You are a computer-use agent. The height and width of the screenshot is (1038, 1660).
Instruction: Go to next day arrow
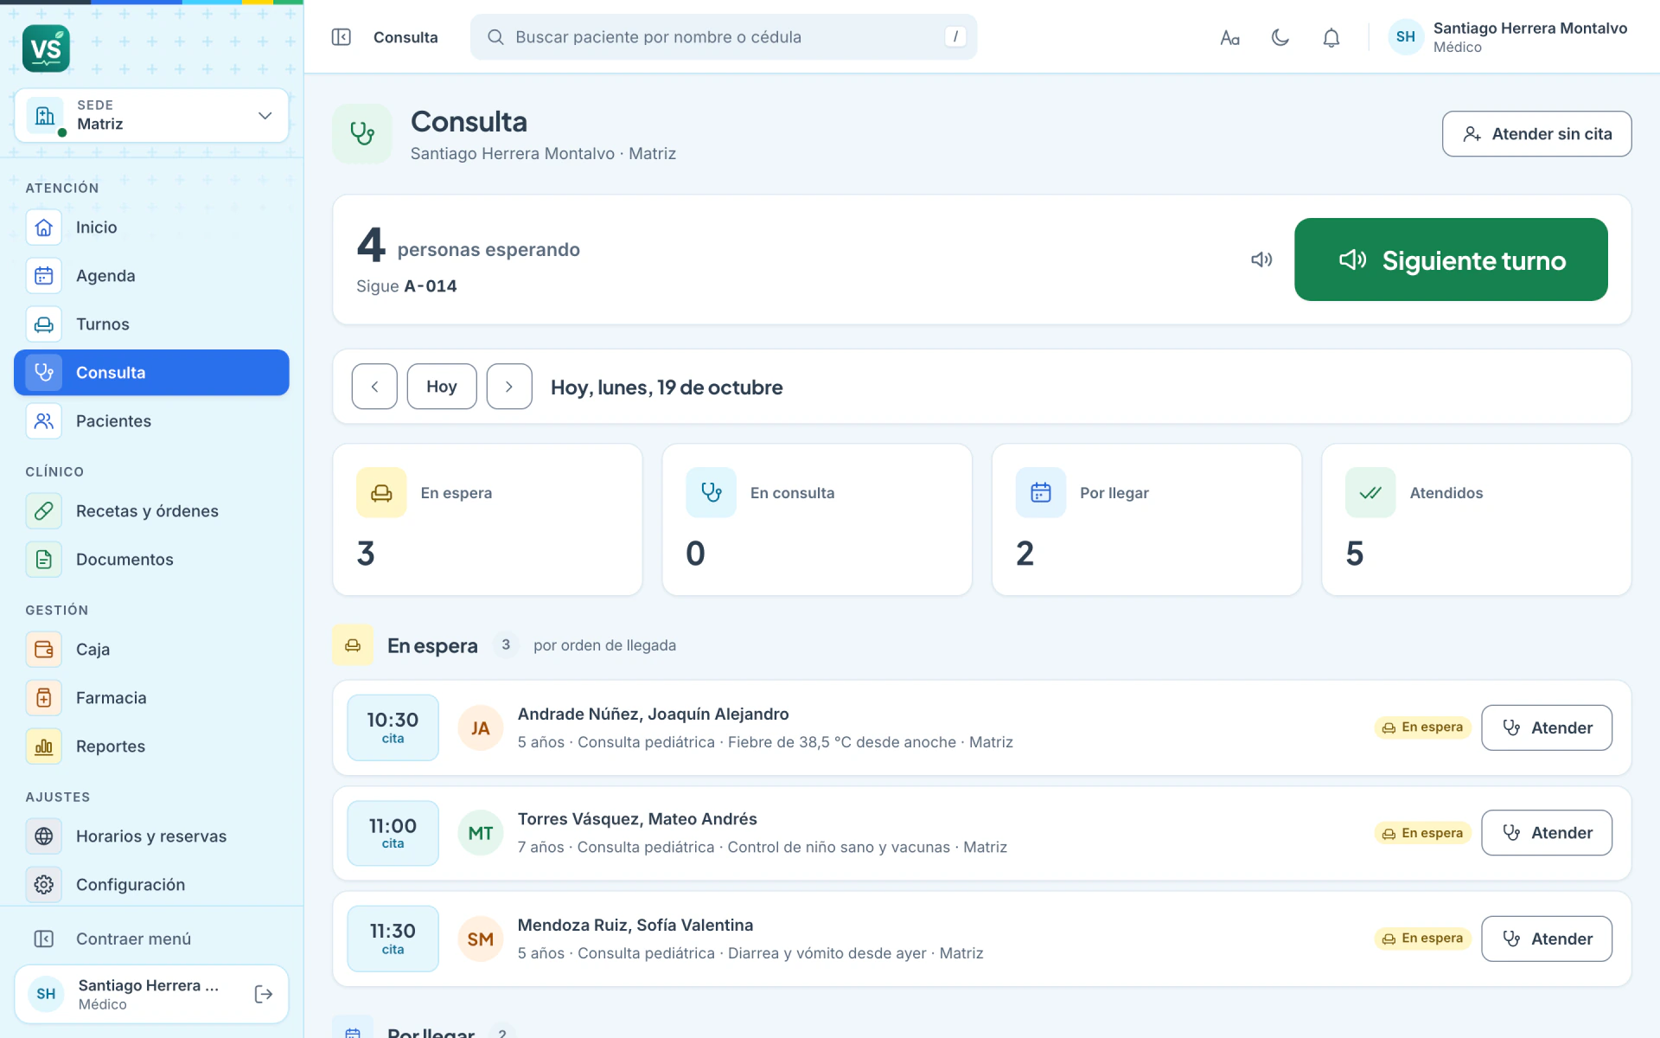click(509, 387)
